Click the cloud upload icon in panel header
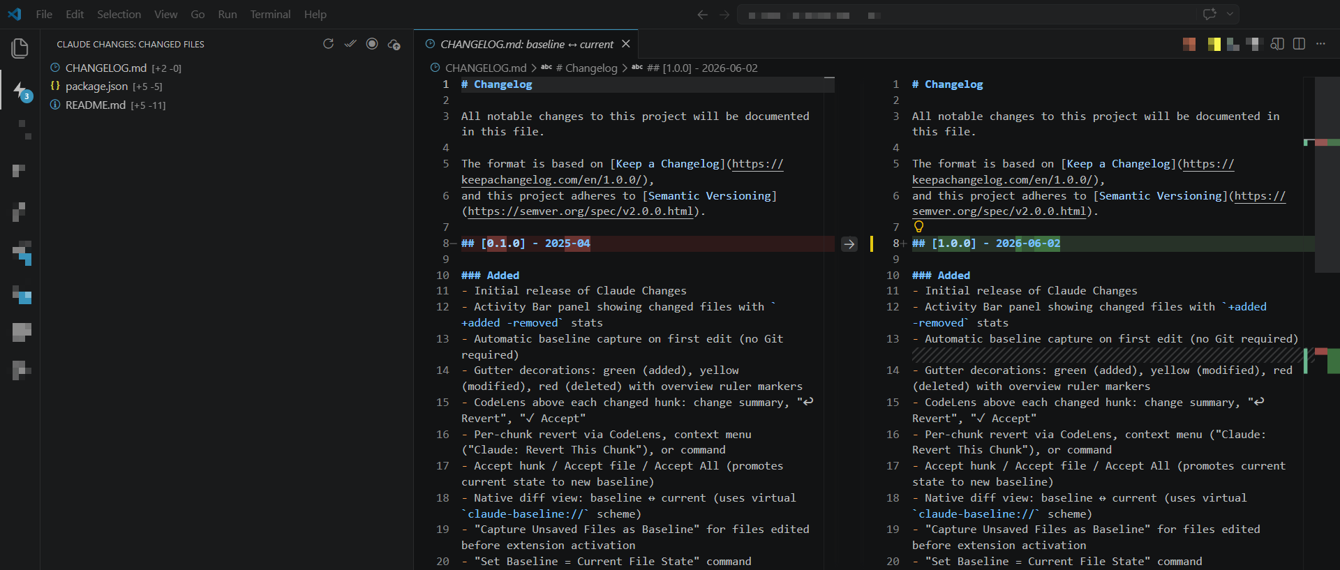Viewport: 1340px width, 570px height. (394, 45)
